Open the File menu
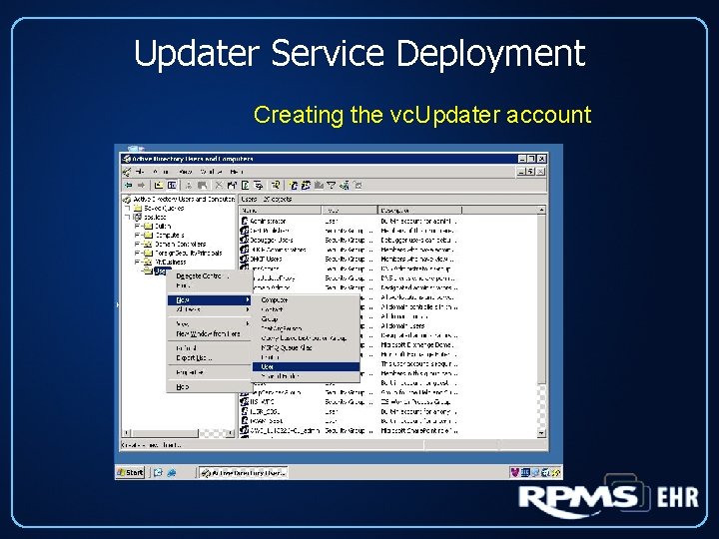 tap(140, 172)
